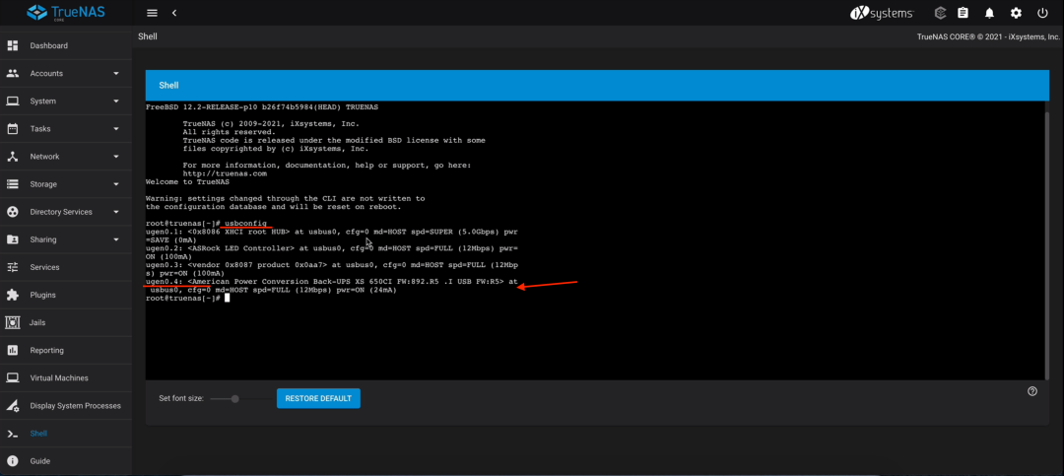The image size is (1064, 476).
Task: Click the Tasks calendar icon
Action: pyautogui.click(x=12, y=128)
